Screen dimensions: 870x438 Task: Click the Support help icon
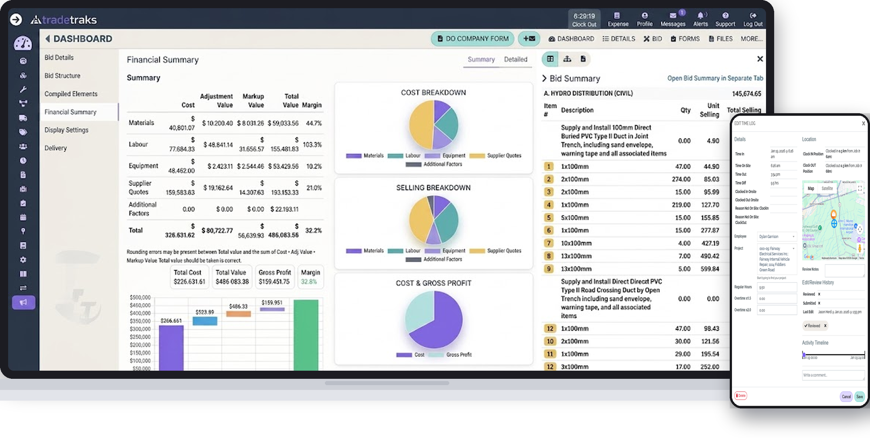[725, 19]
